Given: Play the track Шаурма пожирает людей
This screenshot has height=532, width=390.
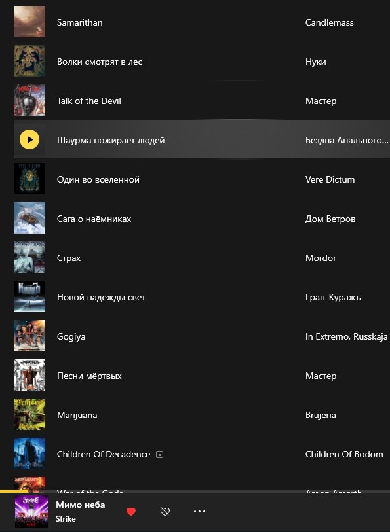Looking at the screenshot, I should 29,139.
